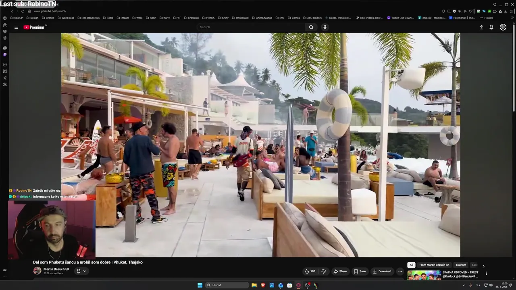The width and height of the screenshot is (516, 290).
Task: Open Windows Start button
Action: click(x=200, y=285)
